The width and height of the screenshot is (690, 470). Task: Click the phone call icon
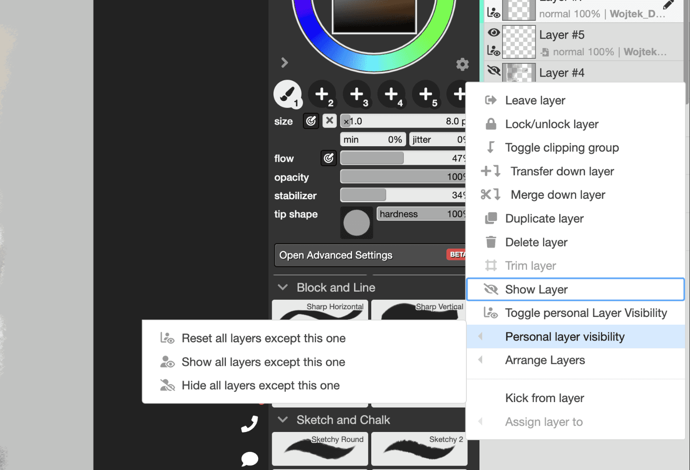[249, 424]
